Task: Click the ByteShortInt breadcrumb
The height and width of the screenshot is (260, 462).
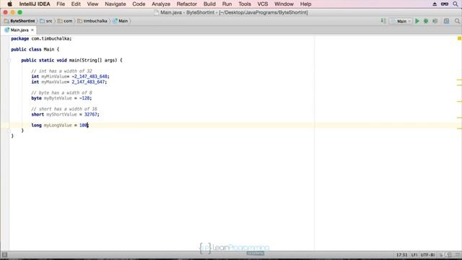Action: tap(19, 21)
